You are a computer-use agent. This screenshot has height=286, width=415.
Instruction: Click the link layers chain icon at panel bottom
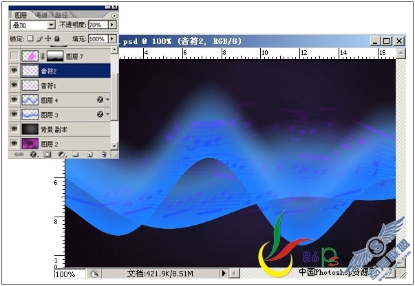click(19, 155)
